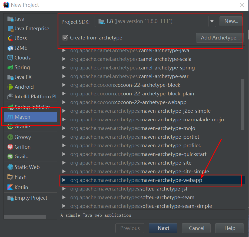Select the Spring leaf icon

pyautogui.click(x=10, y=68)
